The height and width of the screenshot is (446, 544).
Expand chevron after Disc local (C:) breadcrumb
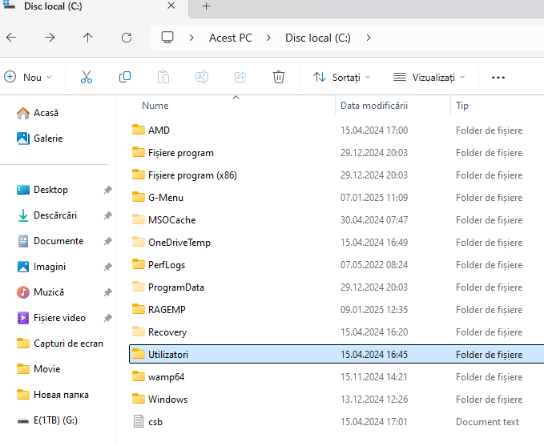tap(369, 38)
